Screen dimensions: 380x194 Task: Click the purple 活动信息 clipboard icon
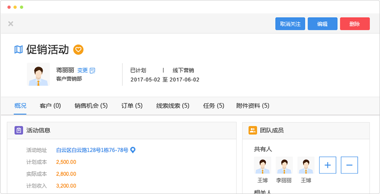click(19, 131)
